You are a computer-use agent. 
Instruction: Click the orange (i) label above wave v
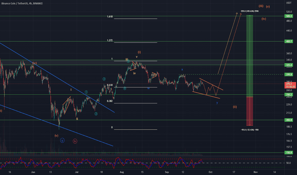[x=139, y=52]
